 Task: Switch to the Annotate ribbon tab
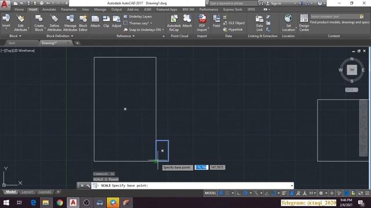coord(49,9)
